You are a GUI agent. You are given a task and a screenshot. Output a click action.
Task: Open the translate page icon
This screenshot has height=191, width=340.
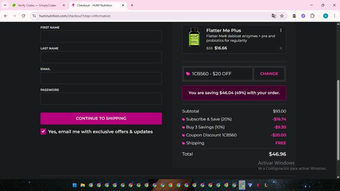click(274, 16)
